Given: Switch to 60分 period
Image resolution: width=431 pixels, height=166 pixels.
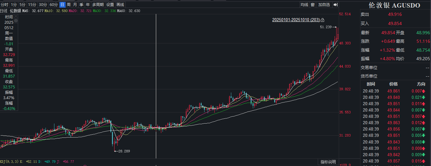Looking at the screenshot, I should (x=53, y=5).
